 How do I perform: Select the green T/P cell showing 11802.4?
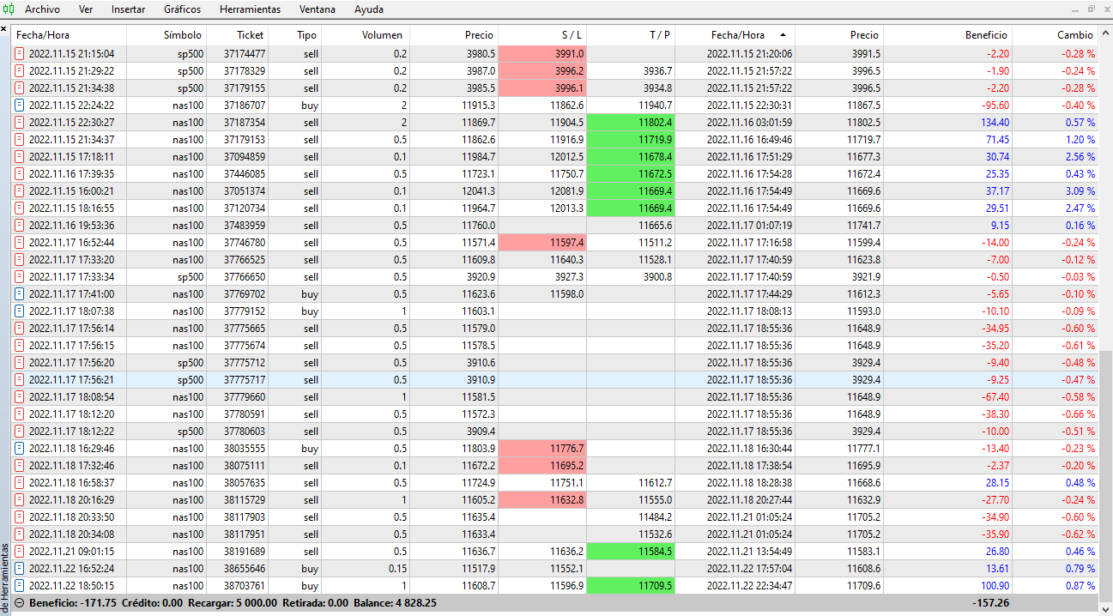(632, 123)
